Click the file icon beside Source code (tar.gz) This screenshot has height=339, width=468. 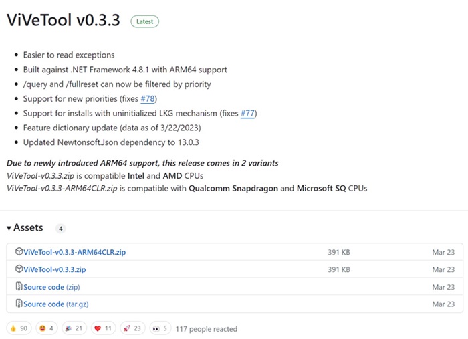[x=19, y=304]
